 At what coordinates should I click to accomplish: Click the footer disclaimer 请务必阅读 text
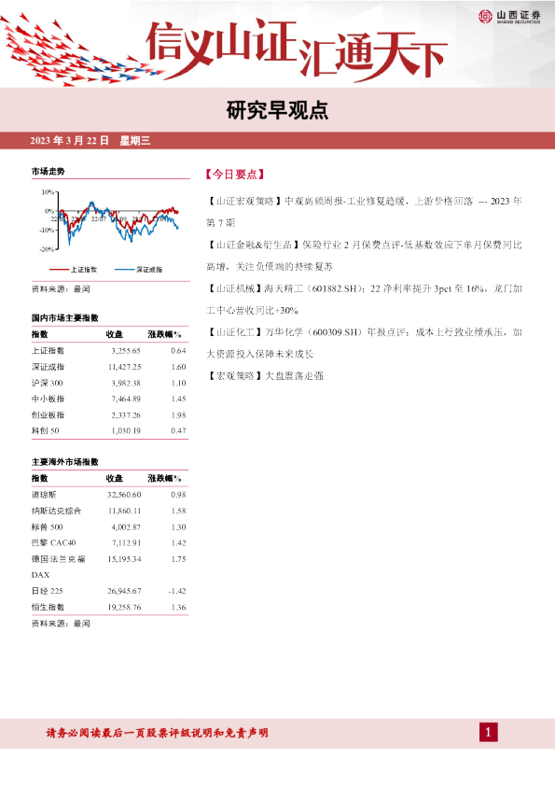[x=158, y=733]
